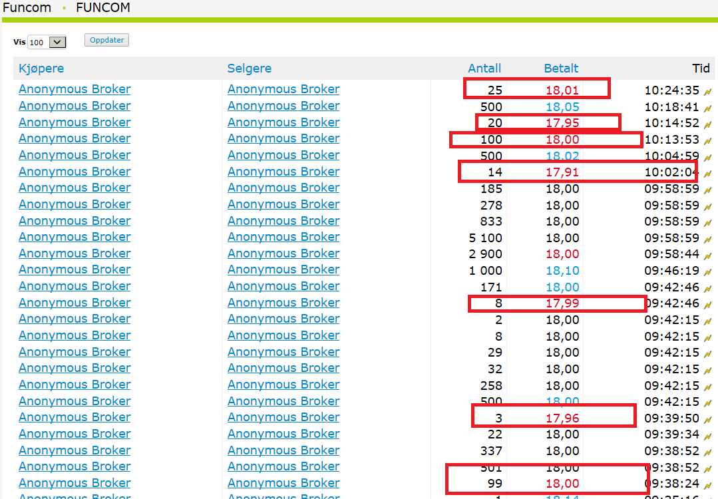Image resolution: width=718 pixels, height=499 pixels.
Task: Open the buyer Anonymous Broker link for 10:24:35
Action: 75,89
